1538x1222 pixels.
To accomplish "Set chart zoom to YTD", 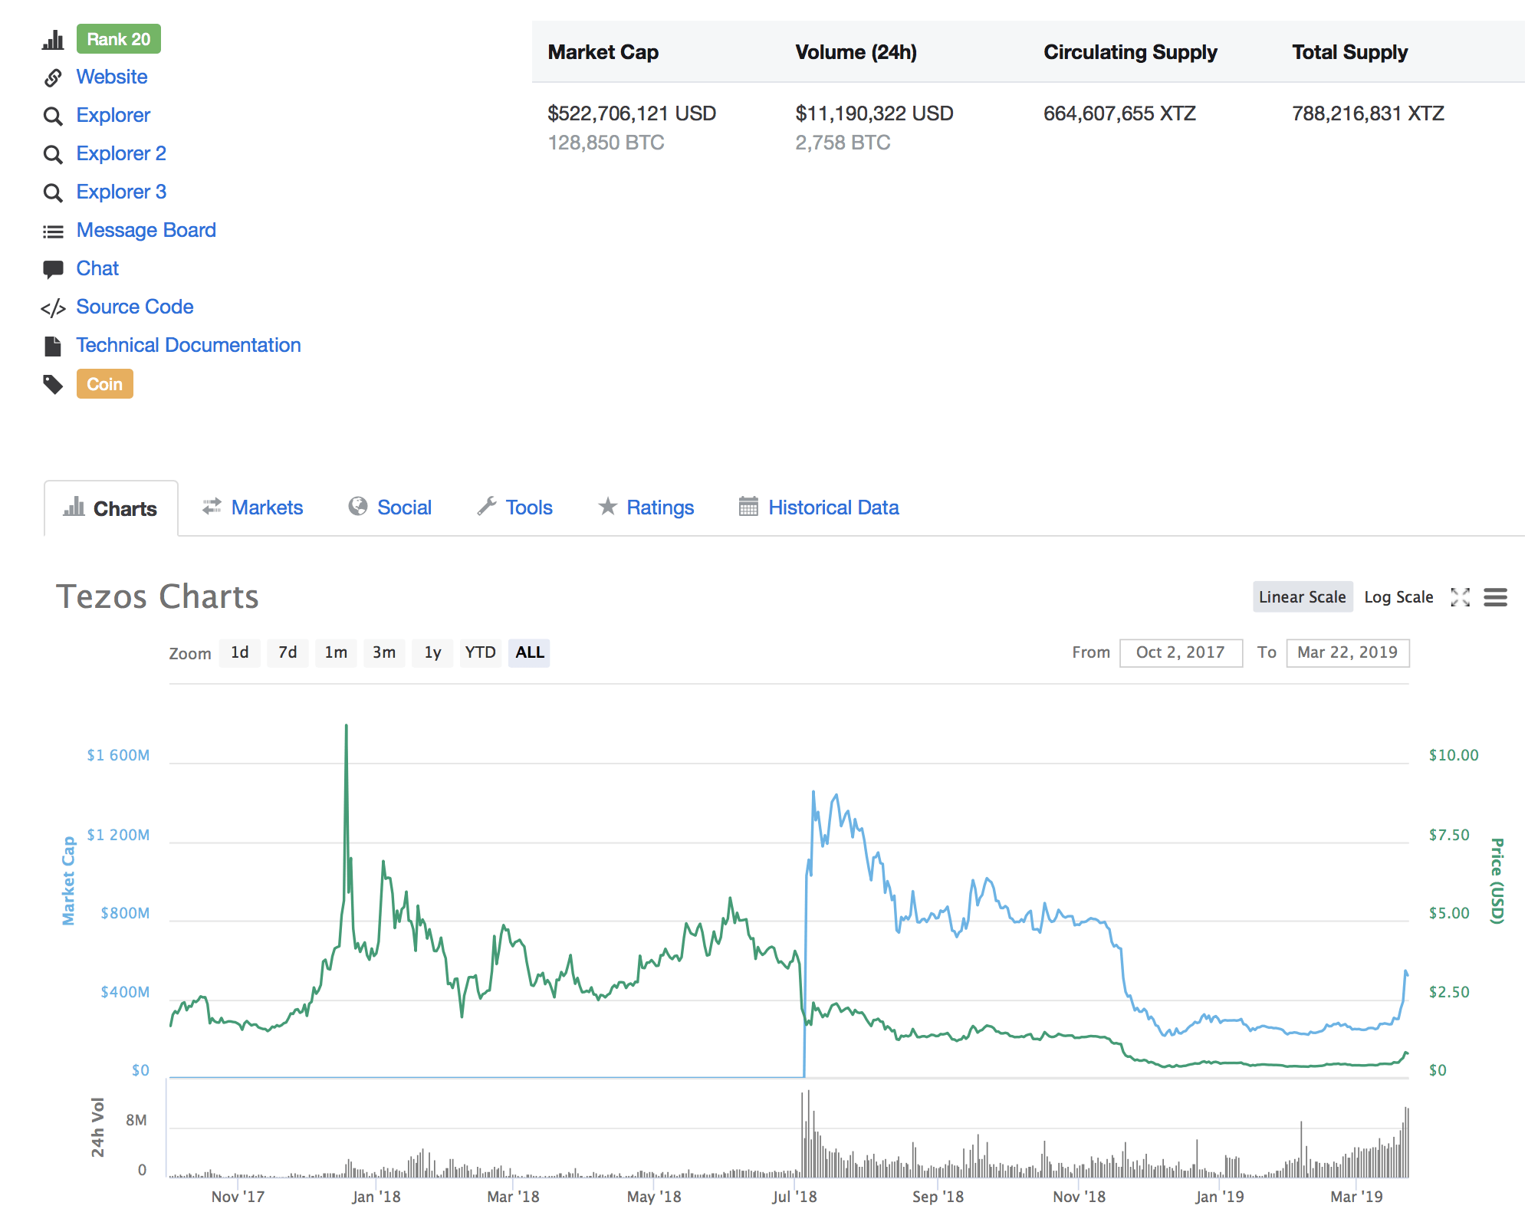I will click(481, 653).
